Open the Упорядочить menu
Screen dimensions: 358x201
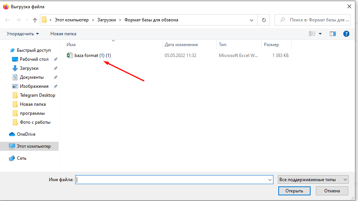click(23, 34)
